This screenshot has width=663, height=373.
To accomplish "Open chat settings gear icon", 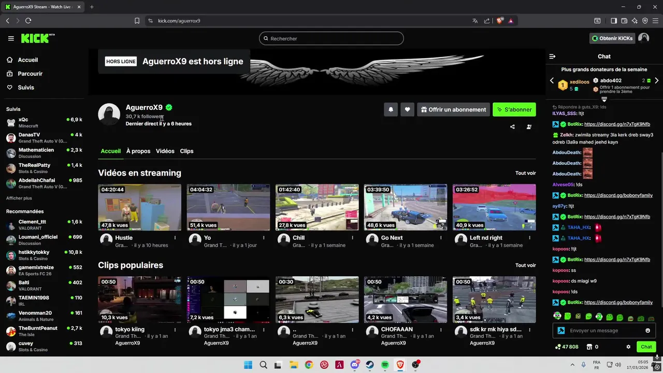I will (x=628, y=347).
